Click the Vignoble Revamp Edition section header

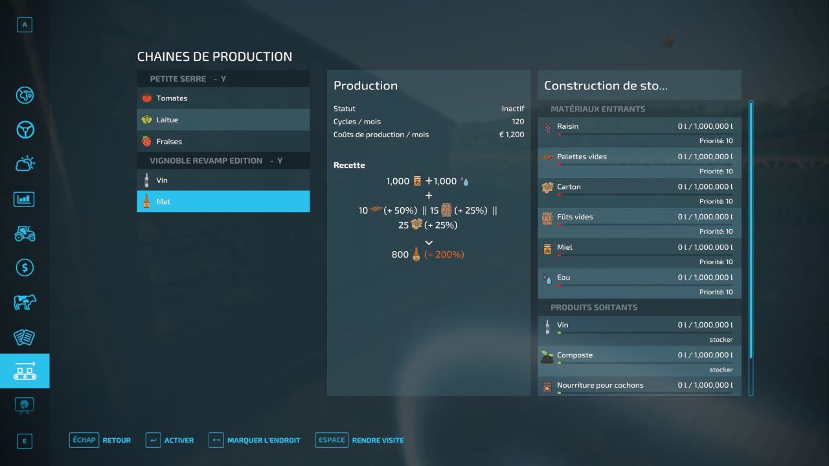(223, 161)
